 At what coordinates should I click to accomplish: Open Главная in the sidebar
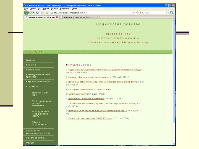(31, 60)
